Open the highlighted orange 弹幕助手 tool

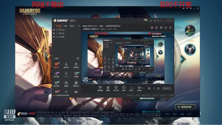[x=57, y=65]
